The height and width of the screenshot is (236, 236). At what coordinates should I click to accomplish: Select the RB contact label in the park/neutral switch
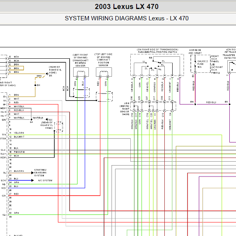pos(150,58)
